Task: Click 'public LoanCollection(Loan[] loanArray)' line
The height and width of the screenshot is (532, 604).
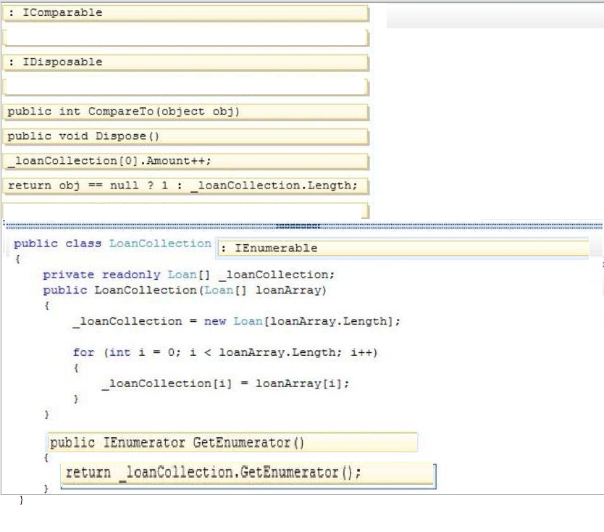Action: click(x=185, y=291)
